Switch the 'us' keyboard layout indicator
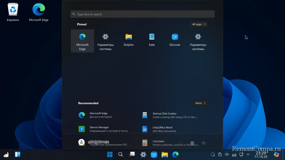 (234, 155)
